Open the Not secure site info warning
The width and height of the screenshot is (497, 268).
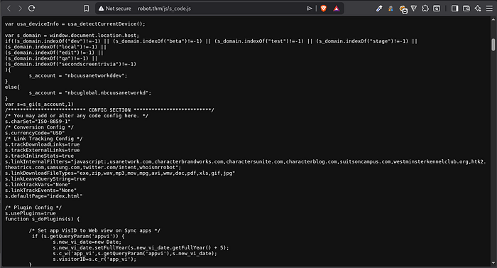(115, 9)
